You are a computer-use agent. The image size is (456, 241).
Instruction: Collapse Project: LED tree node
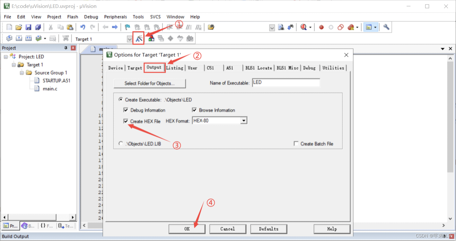6,57
